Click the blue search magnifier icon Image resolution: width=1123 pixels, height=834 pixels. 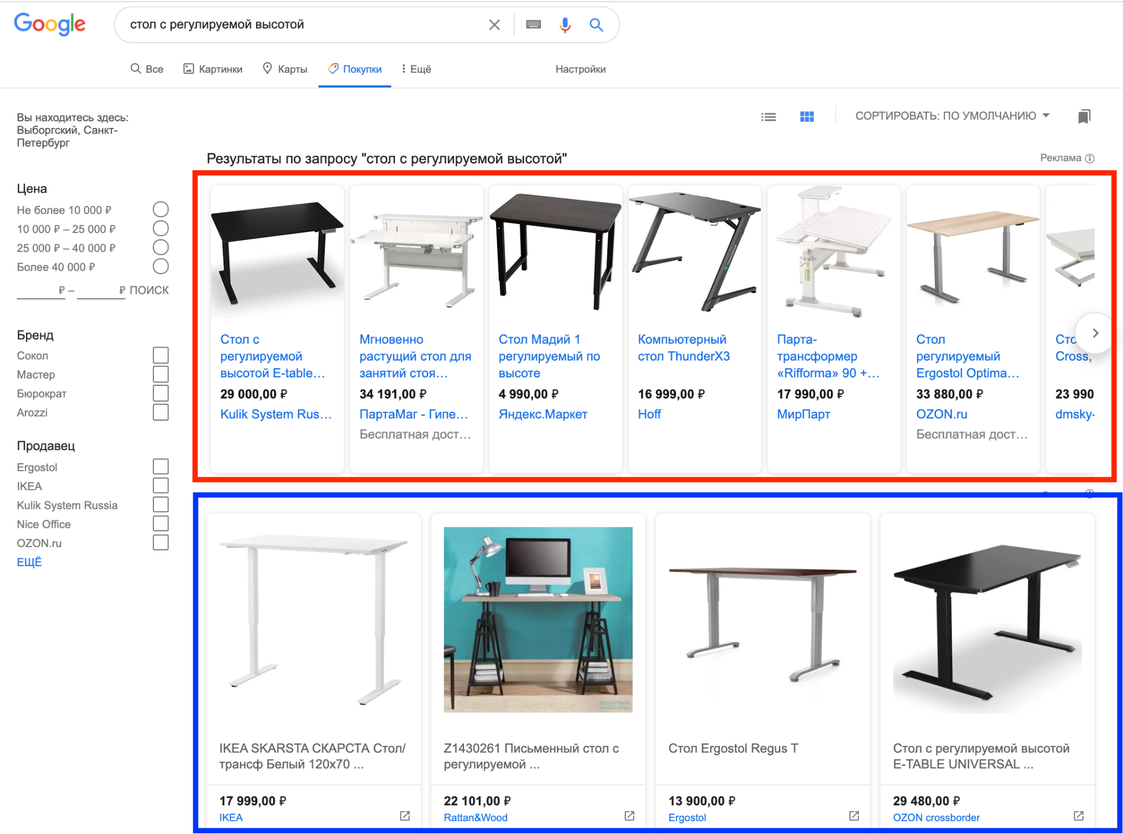click(x=596, y=25)
